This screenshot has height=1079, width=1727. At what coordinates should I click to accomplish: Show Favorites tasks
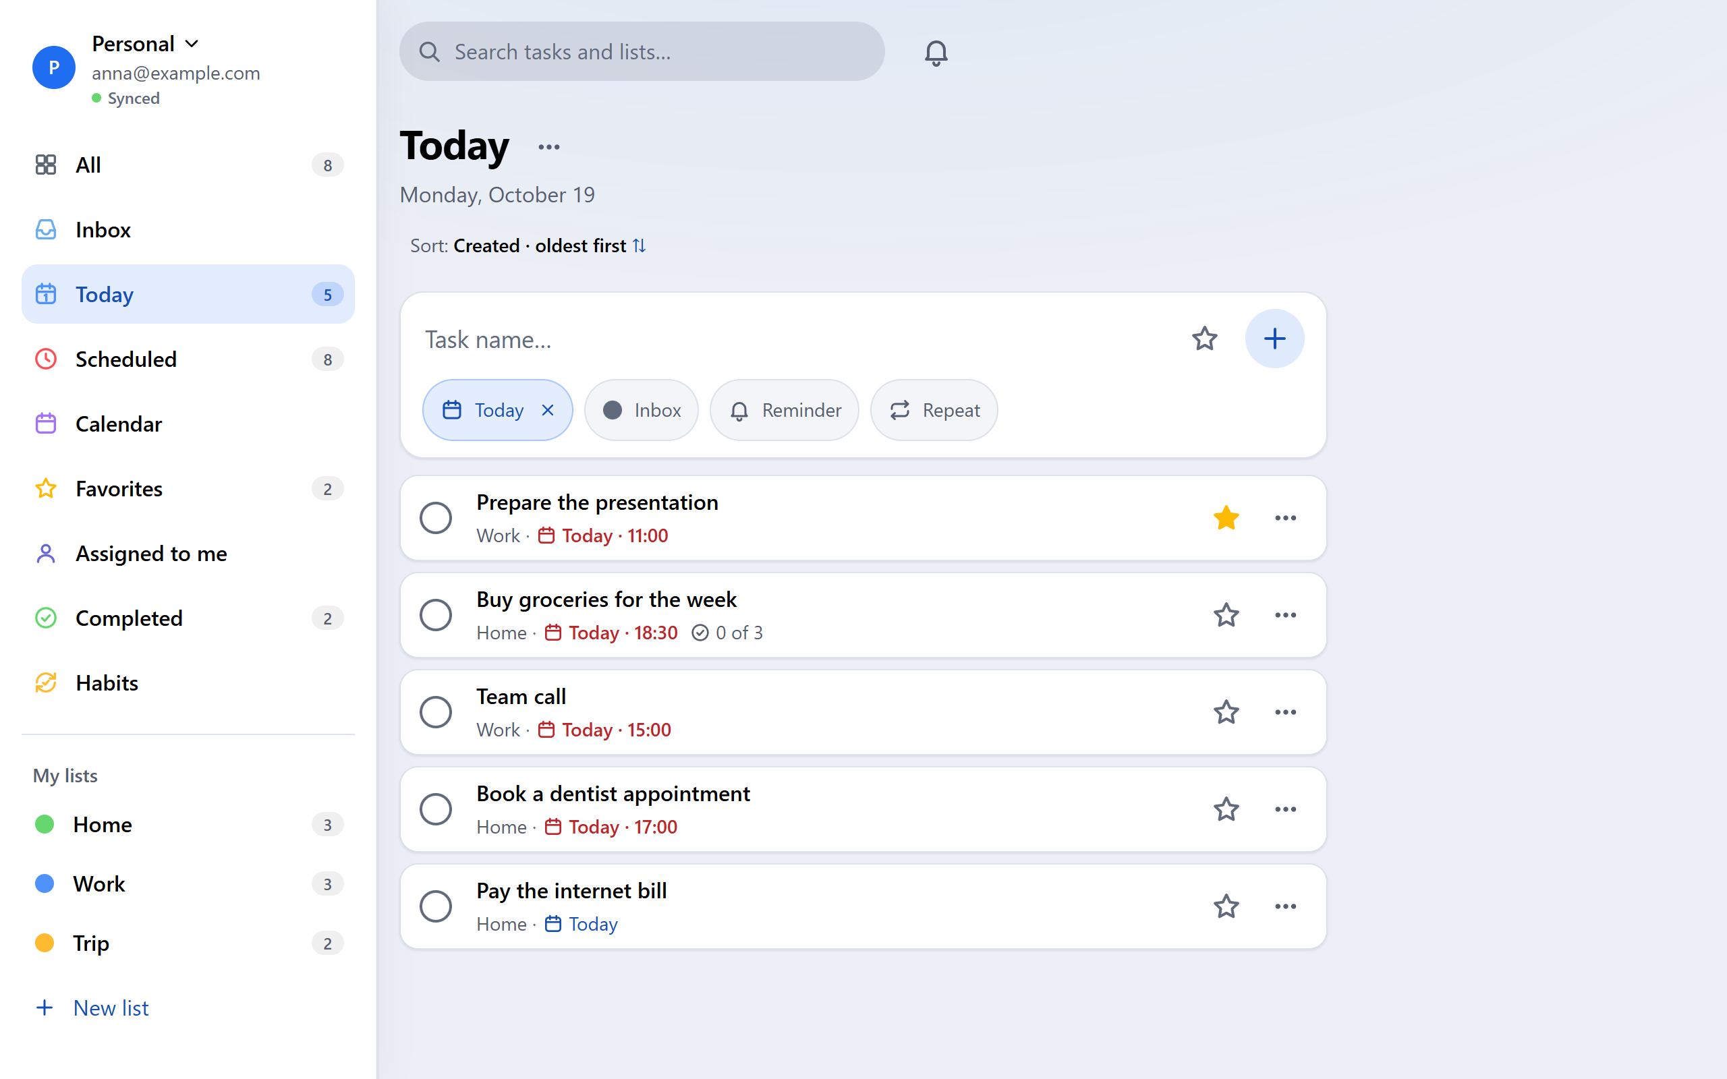point(188,489)
